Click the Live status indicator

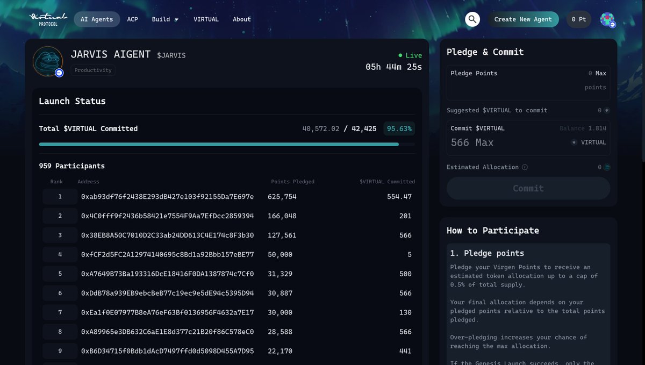pyautogui.click(x=410, y=55)
